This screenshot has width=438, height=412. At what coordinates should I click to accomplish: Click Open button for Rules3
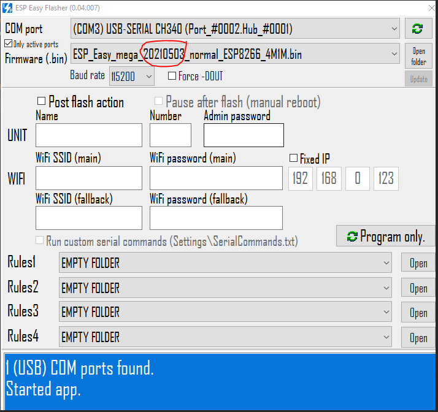pos(418,312)
